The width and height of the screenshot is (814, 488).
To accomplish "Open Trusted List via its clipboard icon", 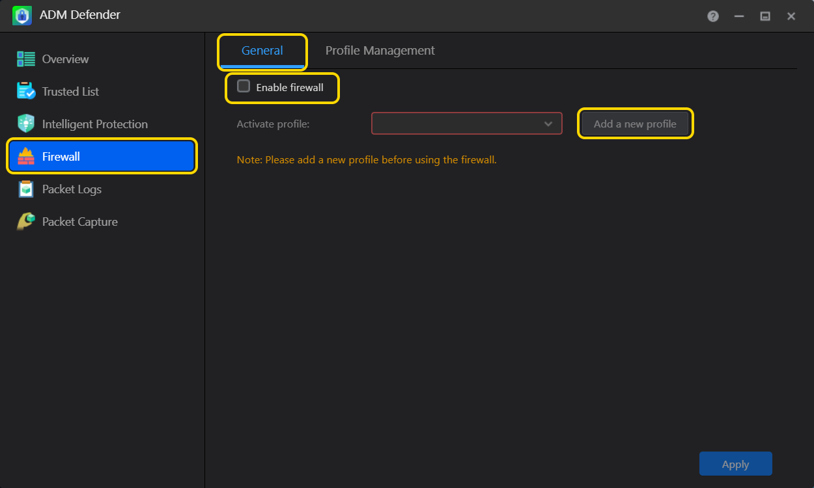I will [x=26, y=92].
